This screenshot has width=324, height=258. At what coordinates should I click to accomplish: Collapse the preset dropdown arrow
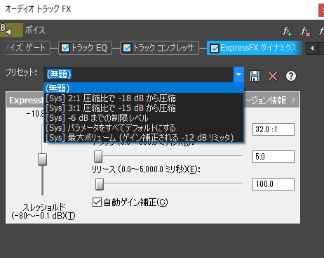click(238, 75)
